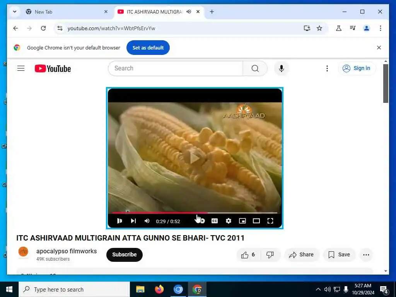Open the Windows Start menu
This screenshot has width=396, height=297.
9,289
